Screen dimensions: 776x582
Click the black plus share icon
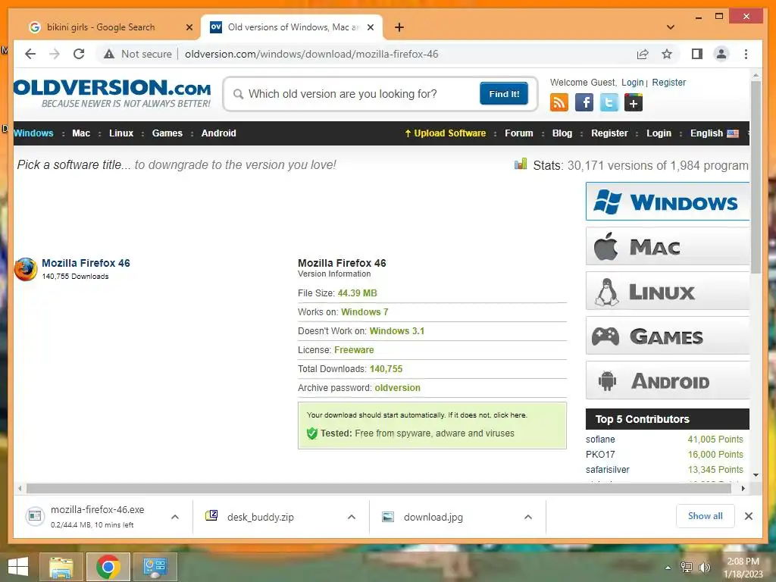point(634,102)
